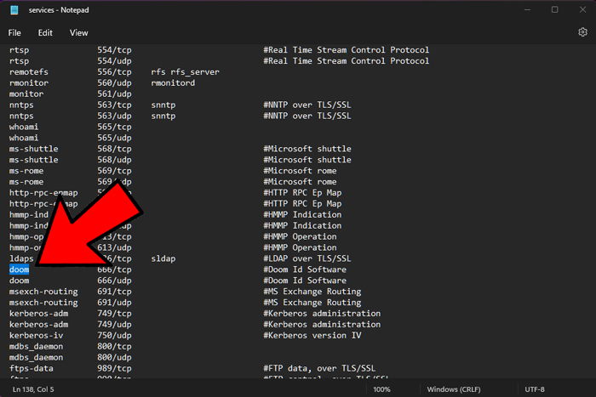Click the highlighted word doom

click(x=19, y=269)
